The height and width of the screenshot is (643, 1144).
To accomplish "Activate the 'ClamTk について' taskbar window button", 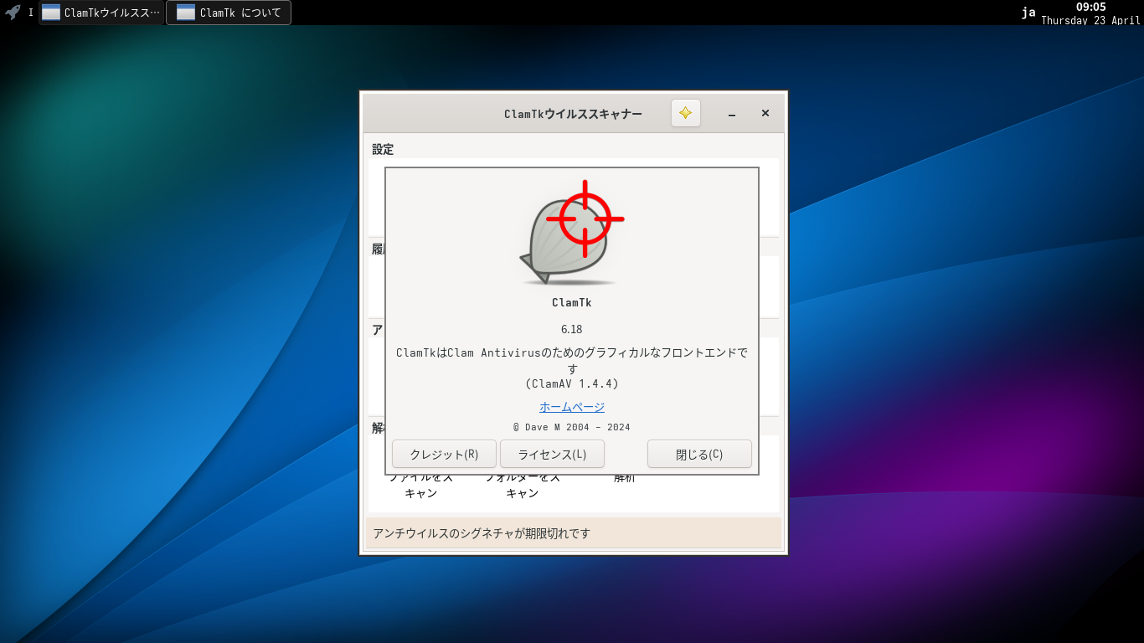I will [x=229, y=13].
